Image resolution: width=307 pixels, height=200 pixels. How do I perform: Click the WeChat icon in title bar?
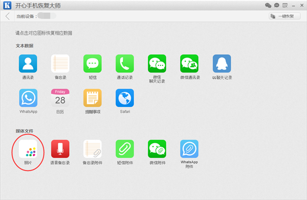tap(268, 5)
